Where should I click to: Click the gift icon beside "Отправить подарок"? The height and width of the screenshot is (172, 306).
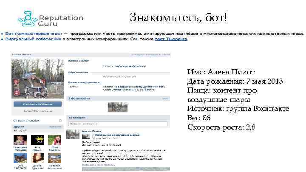[x=60, y=121]
